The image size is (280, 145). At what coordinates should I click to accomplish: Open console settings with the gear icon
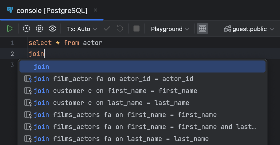[x=52, y=28]
